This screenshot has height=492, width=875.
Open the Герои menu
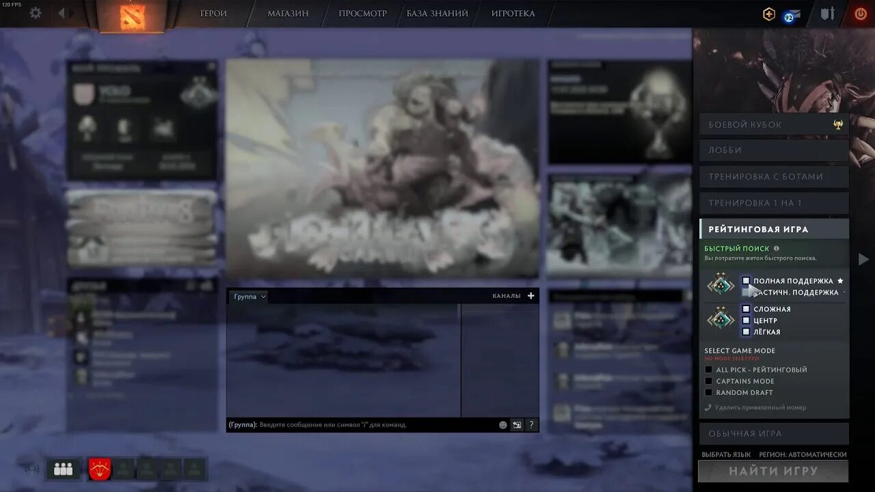pos(213,14)
